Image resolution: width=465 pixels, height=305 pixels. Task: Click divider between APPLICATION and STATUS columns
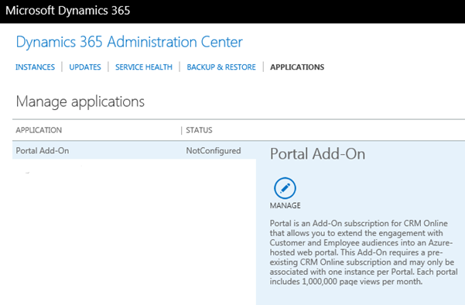click(182, 130)
